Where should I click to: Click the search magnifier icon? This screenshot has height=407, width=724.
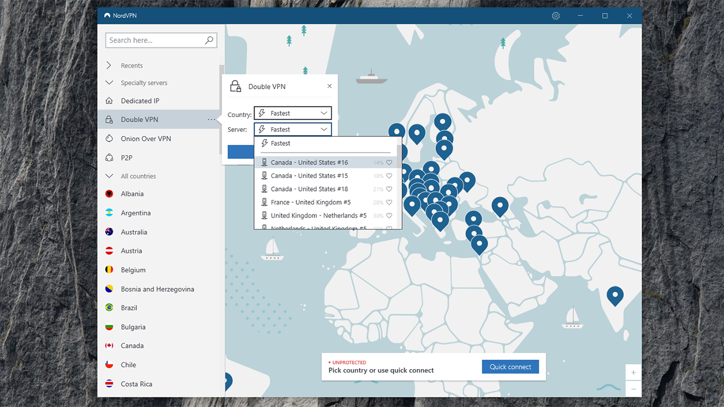pos(209,40)
